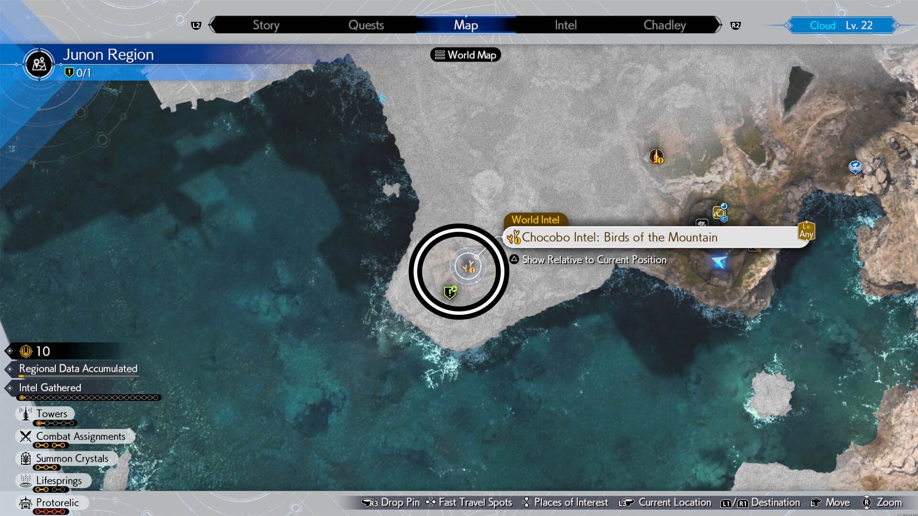Viewport: 918px width, 516px height.
Task: Click the Towers antenna icon
Action: 26,414
